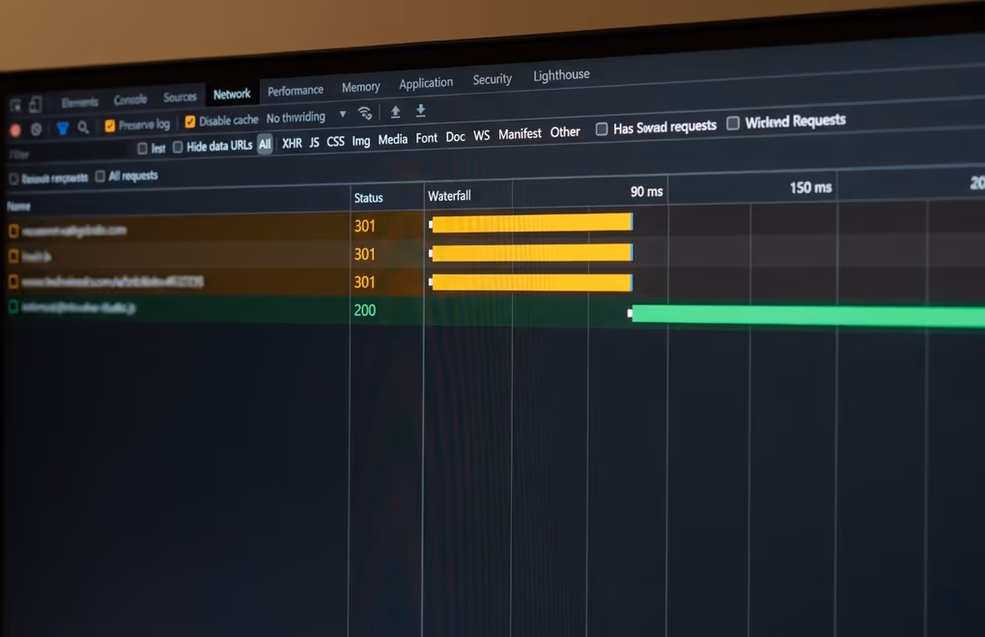
Task: Click the Status column header
Action: coord(368,198)
